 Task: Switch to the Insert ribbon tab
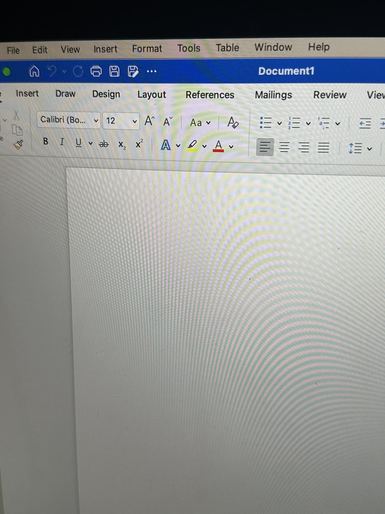point(27,93)
